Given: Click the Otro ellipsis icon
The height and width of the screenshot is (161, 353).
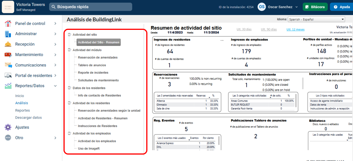Looking at the screenshot, I should 8,138.
